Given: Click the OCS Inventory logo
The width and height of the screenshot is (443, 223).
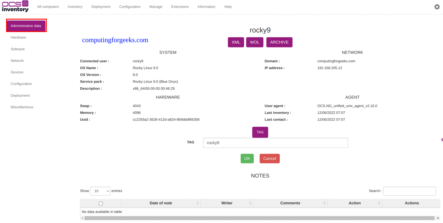Looking at the screenshot, I should tap(15, 6).
